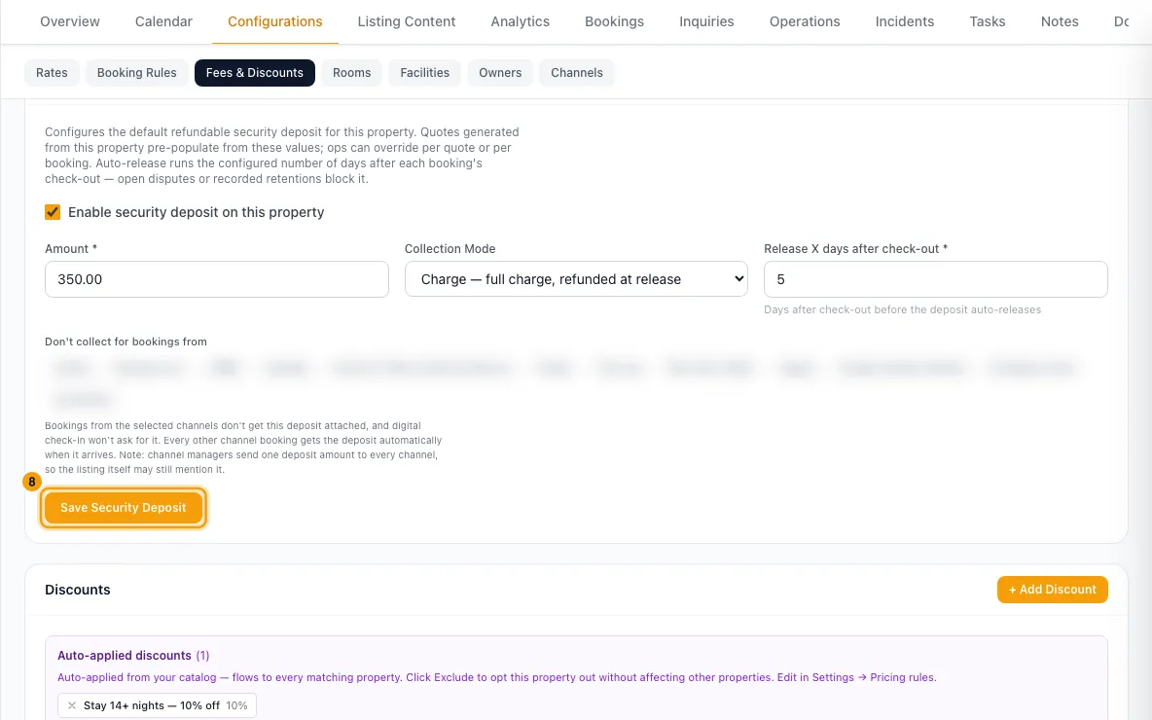Switch to the Calendar tab
Image resolution: width=1152 pixels, height=720 pixels.
[x=163, y=21]
